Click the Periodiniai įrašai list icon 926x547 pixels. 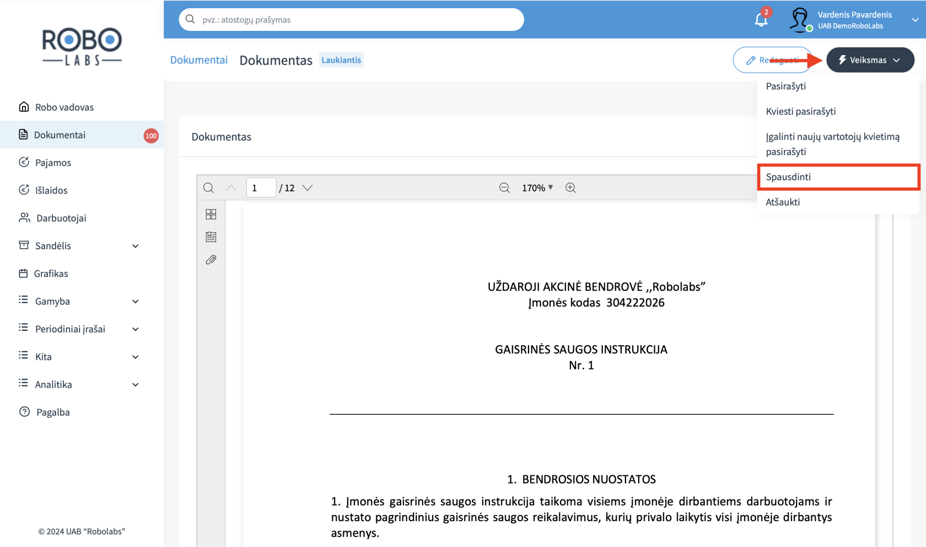coord(23,327)
